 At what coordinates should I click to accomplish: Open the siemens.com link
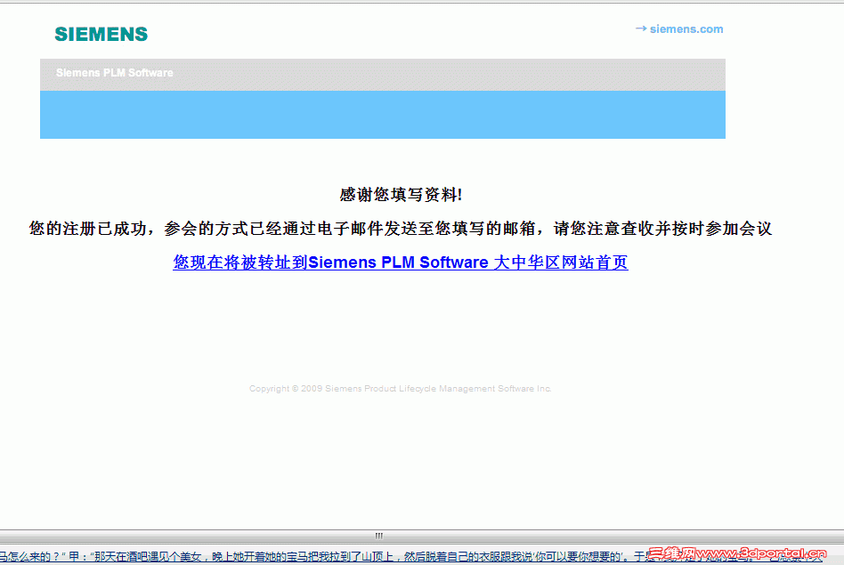point(686,28)
